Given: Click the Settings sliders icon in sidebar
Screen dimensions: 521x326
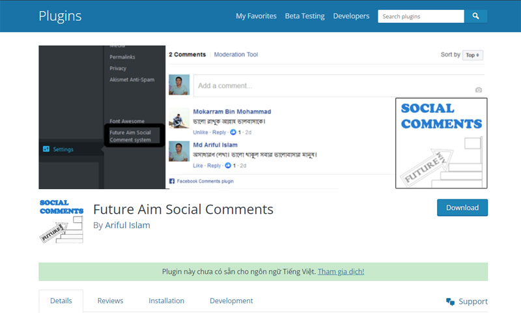Looking at the screenshot, I should 46,149.
